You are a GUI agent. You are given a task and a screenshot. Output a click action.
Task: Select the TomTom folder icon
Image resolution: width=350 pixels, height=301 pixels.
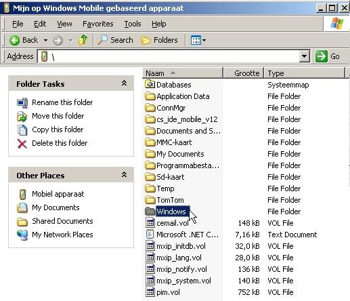tap(150, 200)
